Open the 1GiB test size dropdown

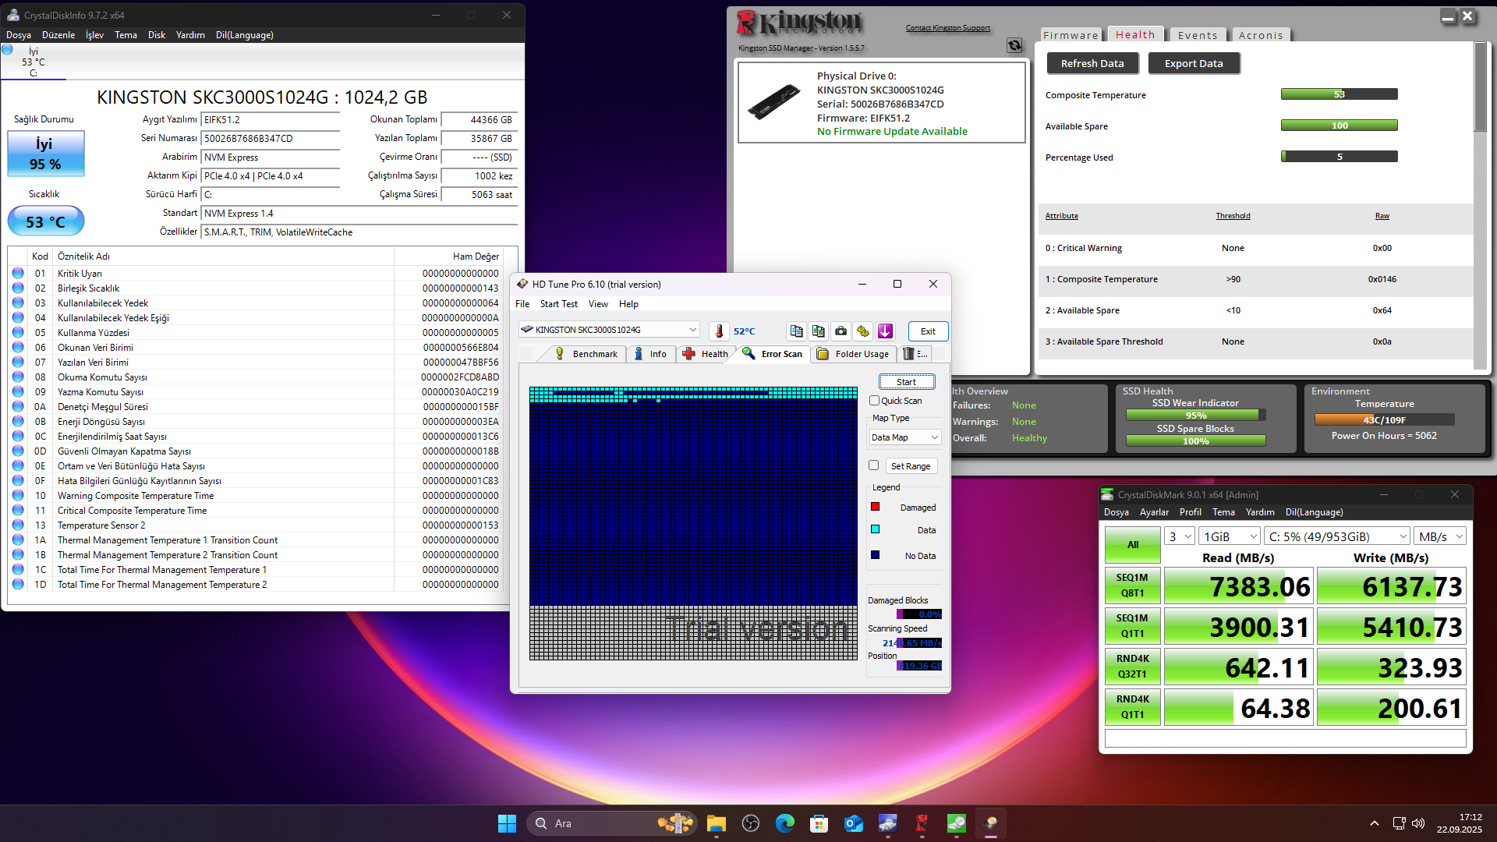[x=1230, y=536]
